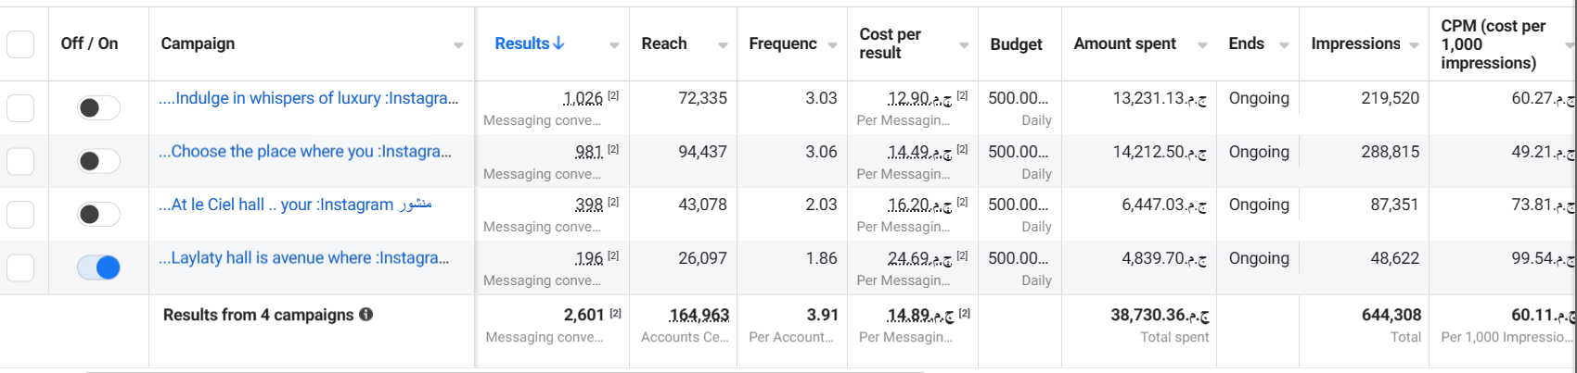Click the 644,308 total impressions value
1577x373 pixels.
pos(1391,316)
